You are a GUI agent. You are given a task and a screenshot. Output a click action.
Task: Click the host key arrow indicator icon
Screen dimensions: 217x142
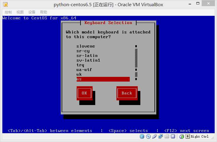point(188,136)
